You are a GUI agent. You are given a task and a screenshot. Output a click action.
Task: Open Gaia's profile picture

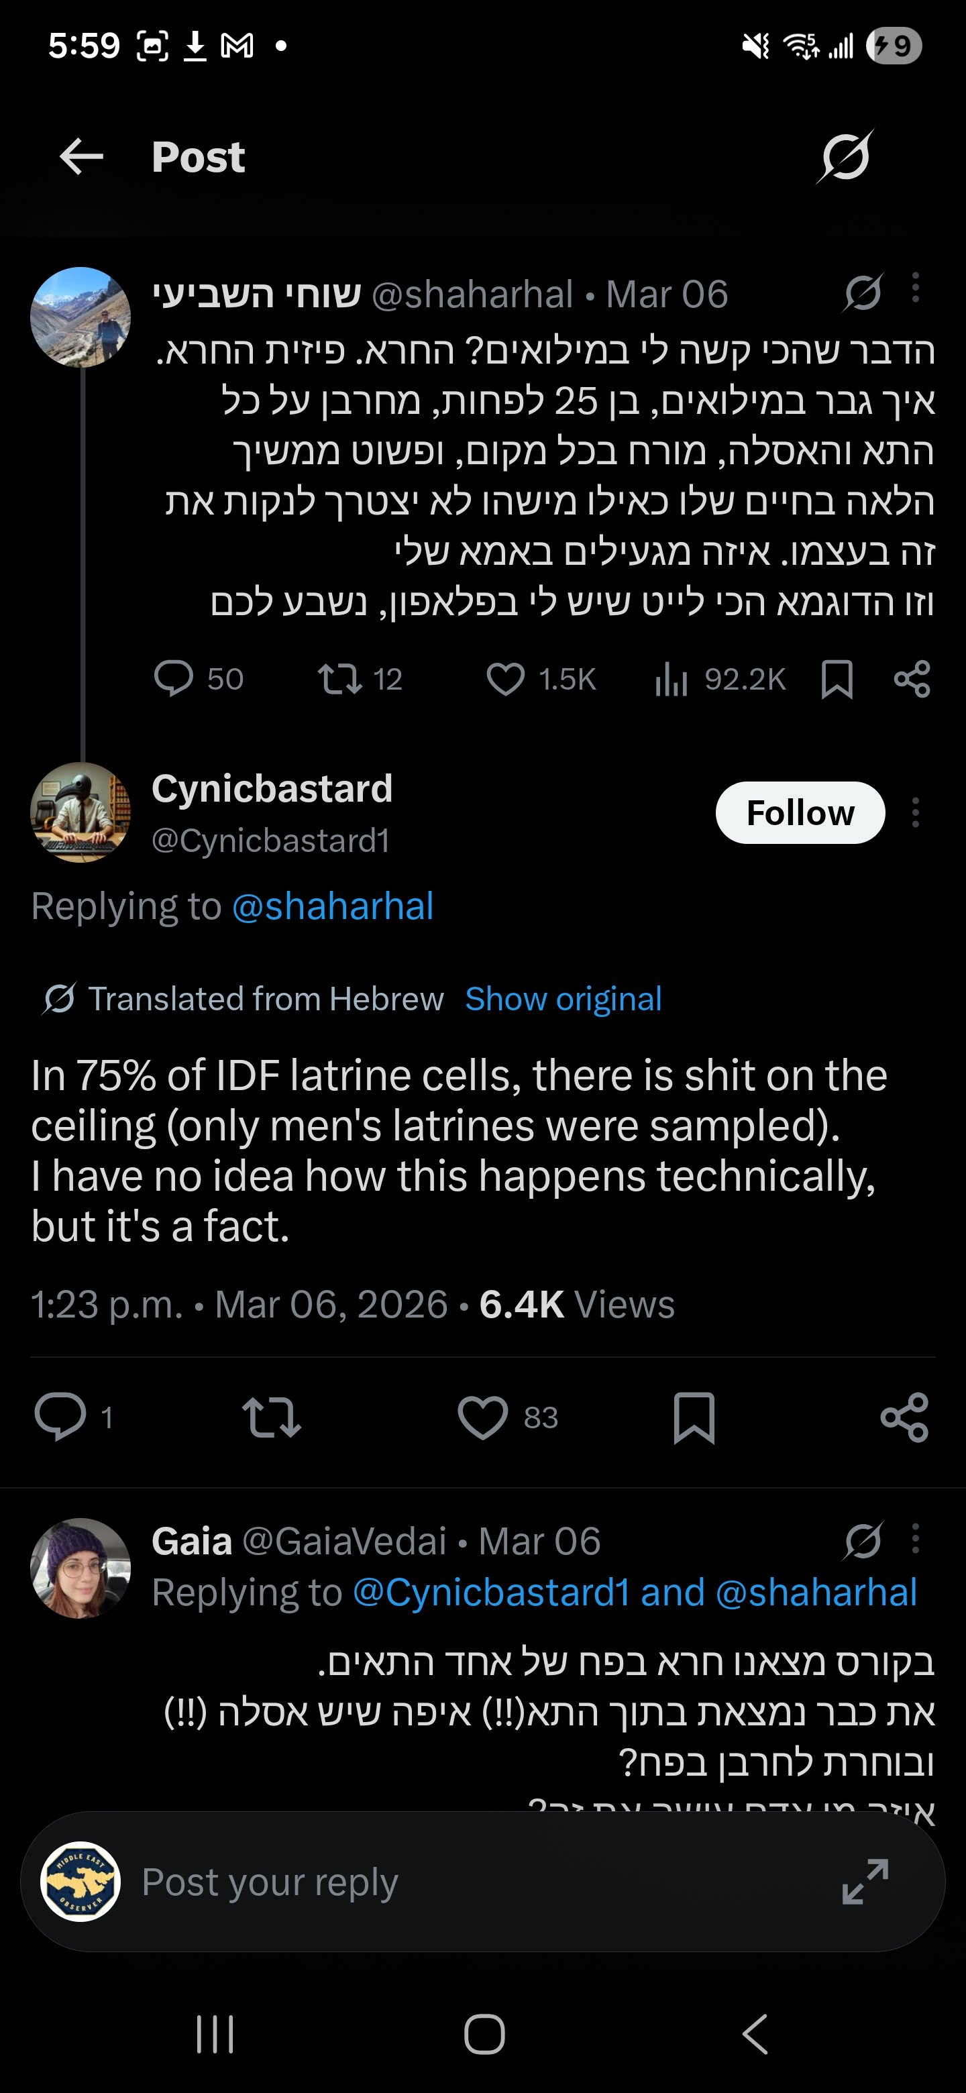[x=80, y=1568]
